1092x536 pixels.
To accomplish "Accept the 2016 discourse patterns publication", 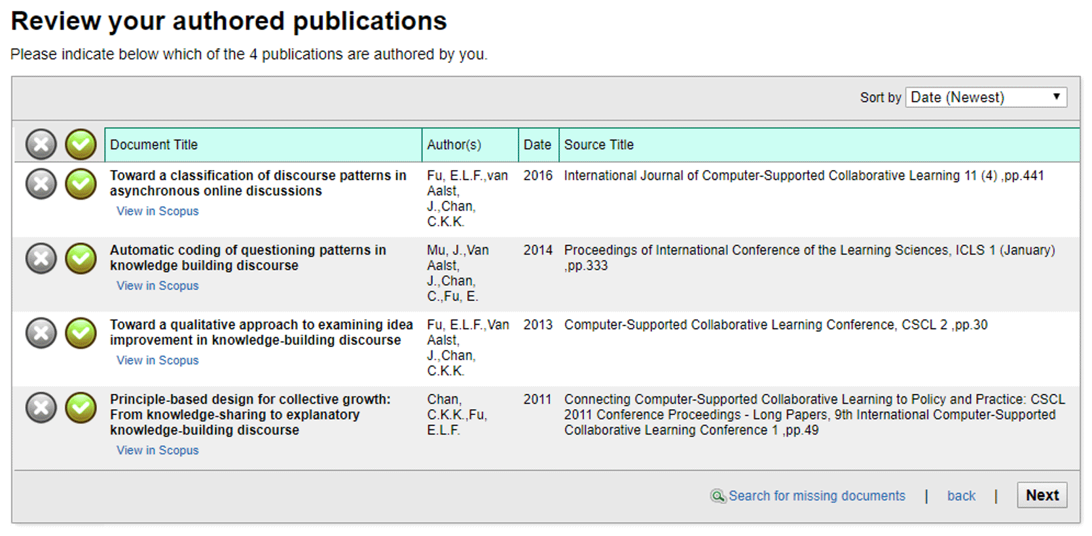I will (81, 184).
